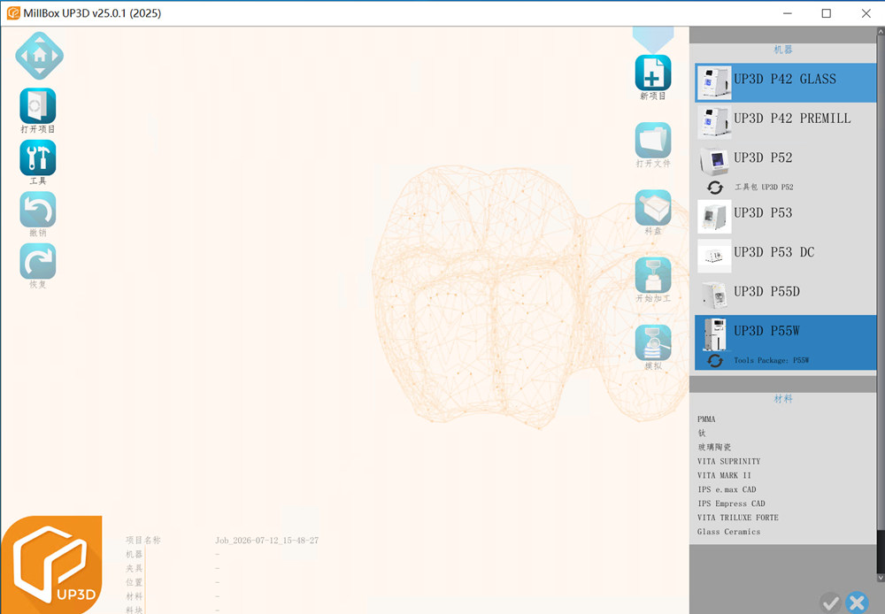Click the right panel scrollbar down arrow
Screen dimensions: 885x614
click(881, 579)
